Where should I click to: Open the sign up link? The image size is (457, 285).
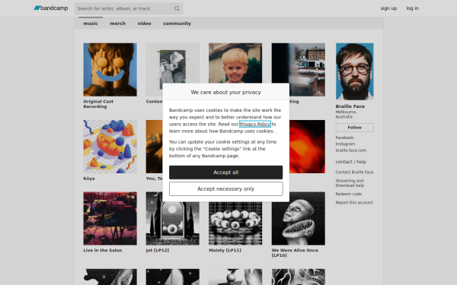coord(388,8)
